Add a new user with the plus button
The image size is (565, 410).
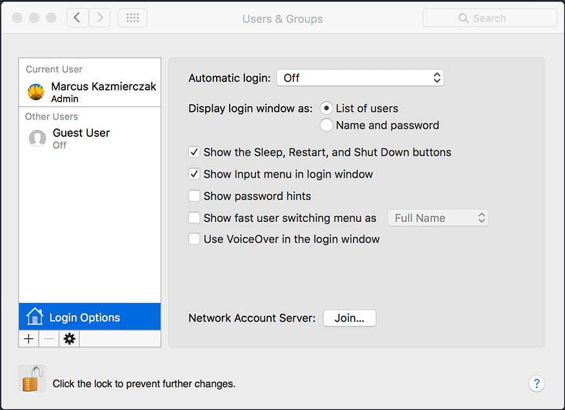(x=29, y=338)
